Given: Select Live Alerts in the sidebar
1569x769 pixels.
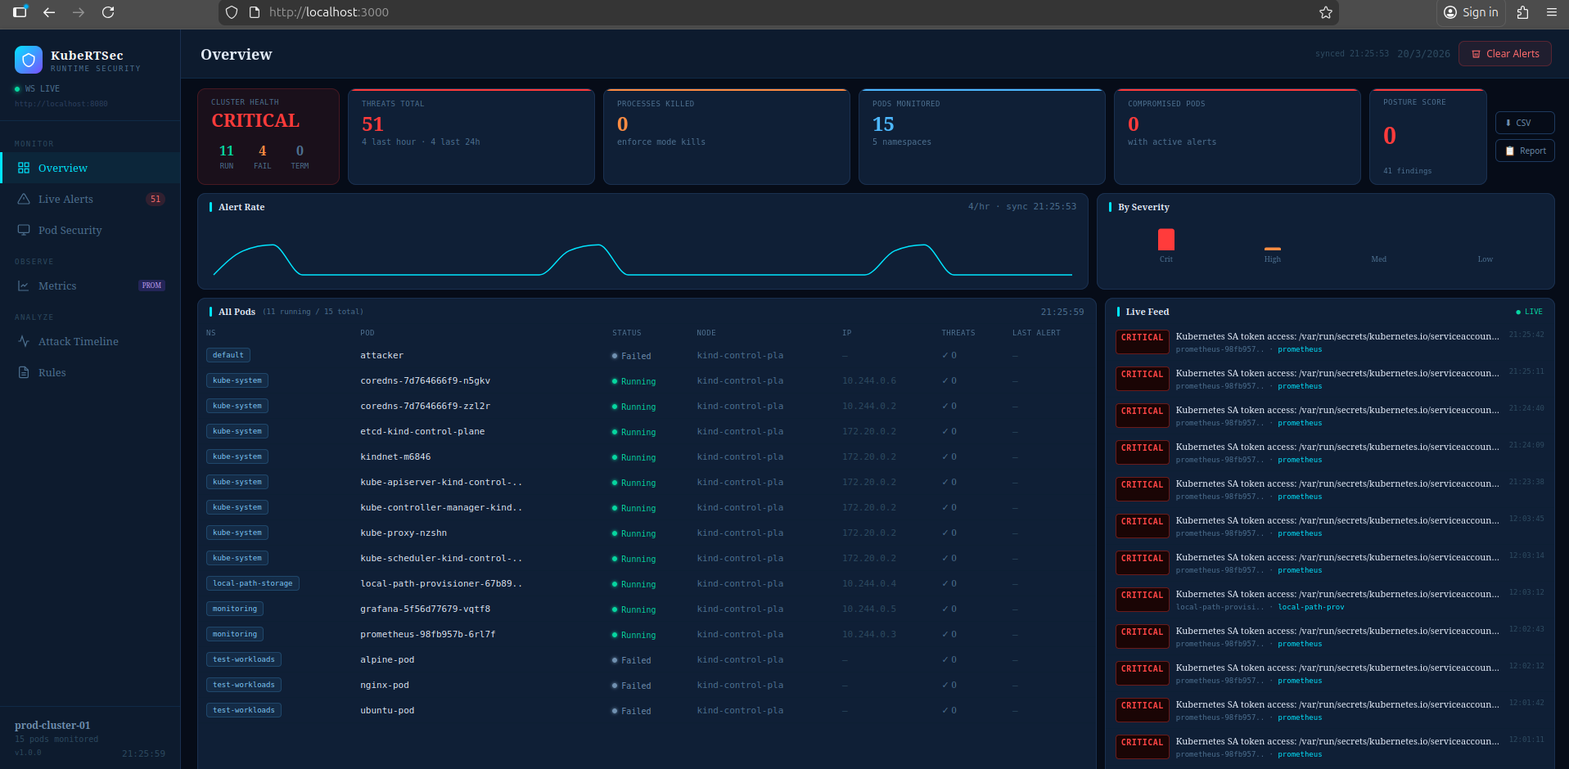Looking at the screenshot, I should (x=67, y=199).
